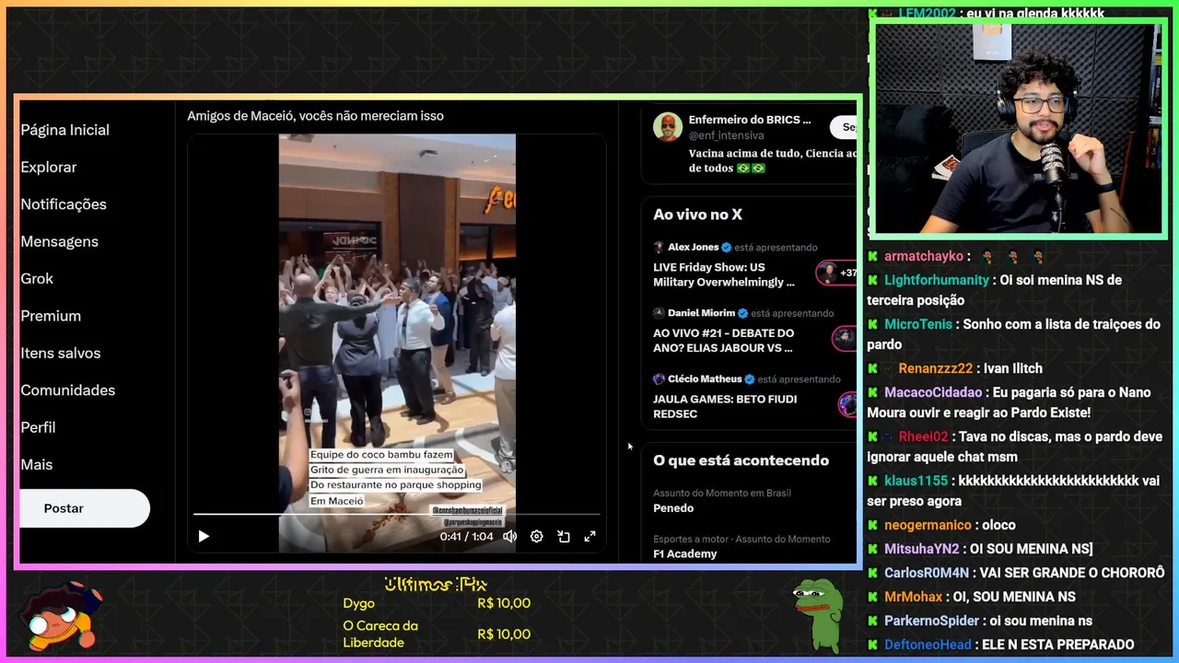Click O que está acontecendo heading
Image resolution: width=1179 pixels, height=663 pixels.
pos(741,460)
